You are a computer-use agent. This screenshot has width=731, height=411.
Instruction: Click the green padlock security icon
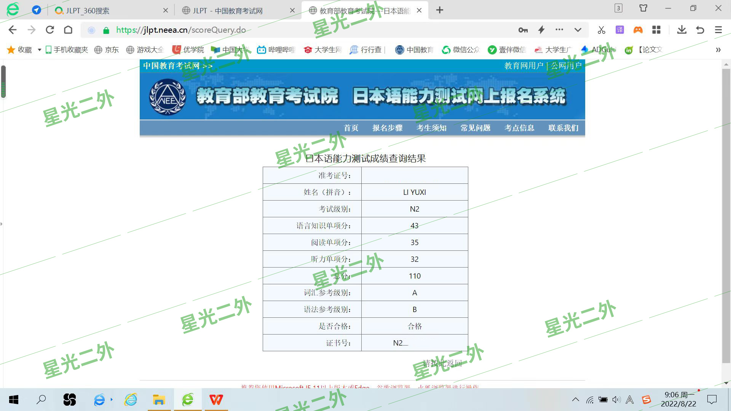click(x=106, y=30)
